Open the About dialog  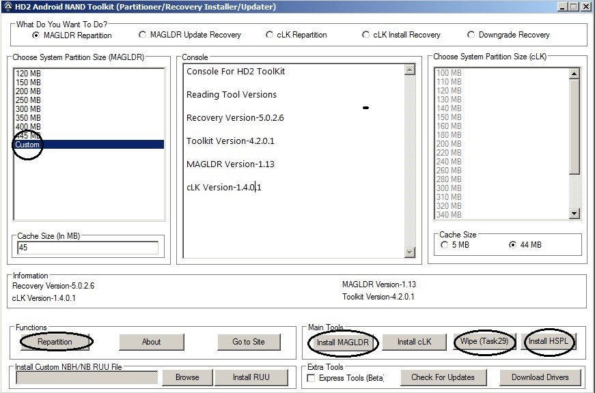tap(151, 342)
